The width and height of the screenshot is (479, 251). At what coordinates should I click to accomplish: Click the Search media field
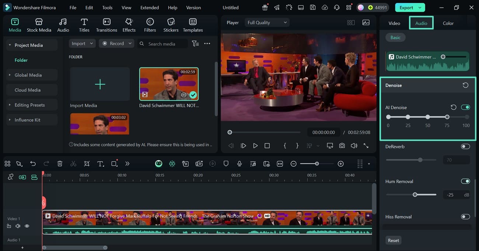coord(162,43)
